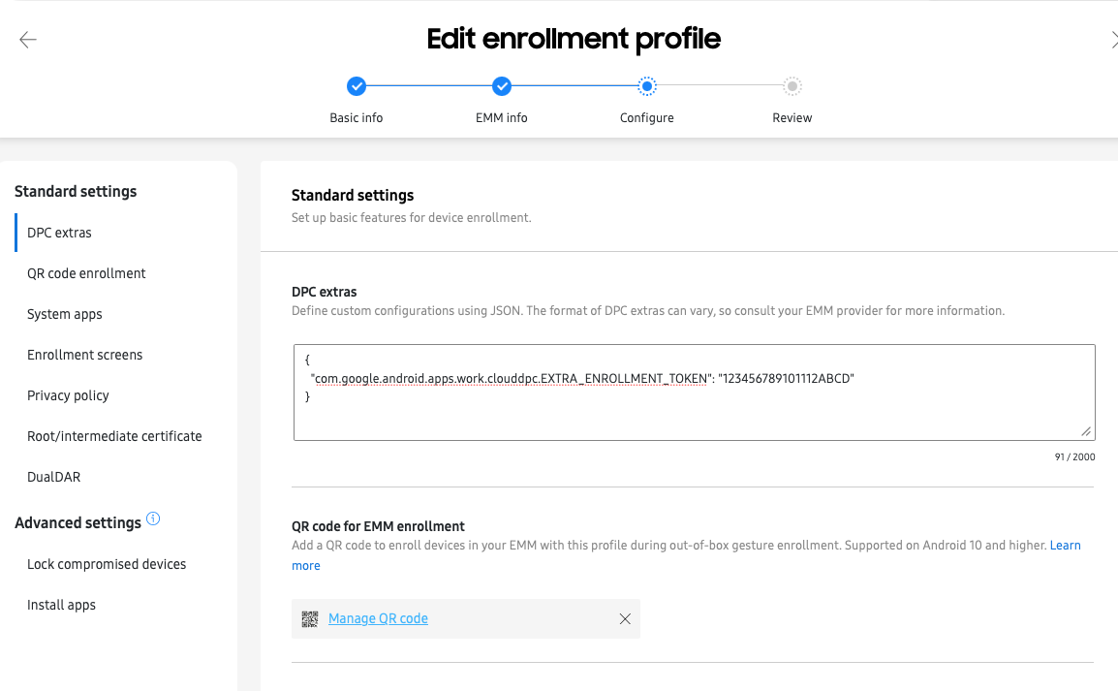This screenshot has height=691, width=1118.
Task: Click the back arrow icon
Action: click(28, 40)
